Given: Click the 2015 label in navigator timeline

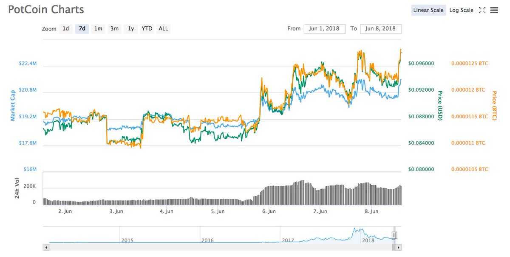Looking at the screenshot, I should point(127,240).
